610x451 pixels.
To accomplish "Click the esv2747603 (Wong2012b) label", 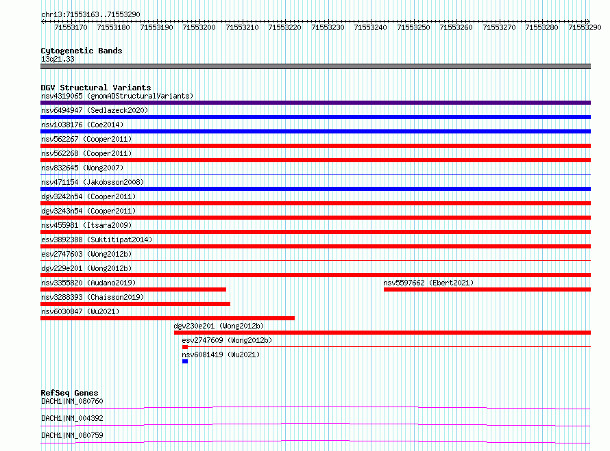I will (86, 254).
